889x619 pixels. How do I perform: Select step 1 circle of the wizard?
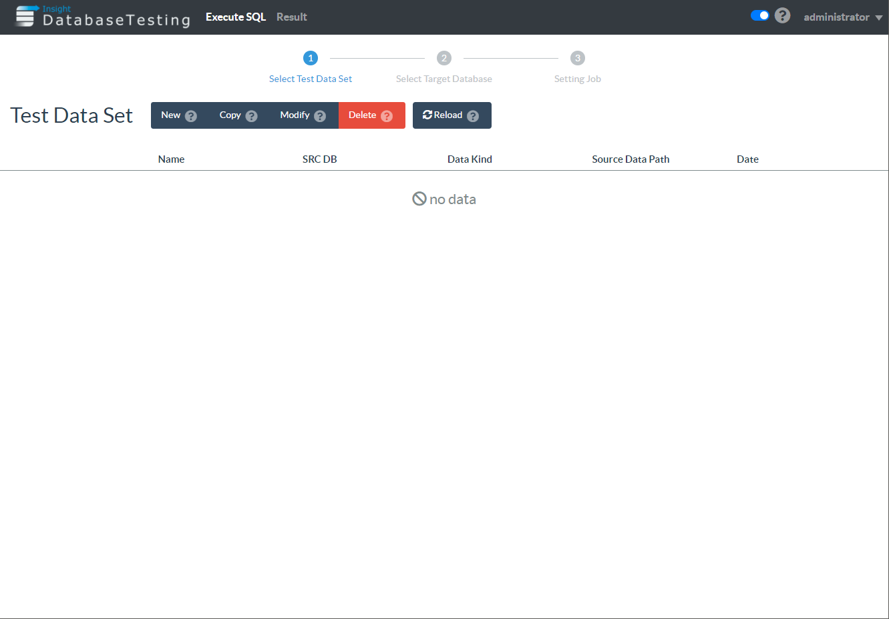coord(311,58)
